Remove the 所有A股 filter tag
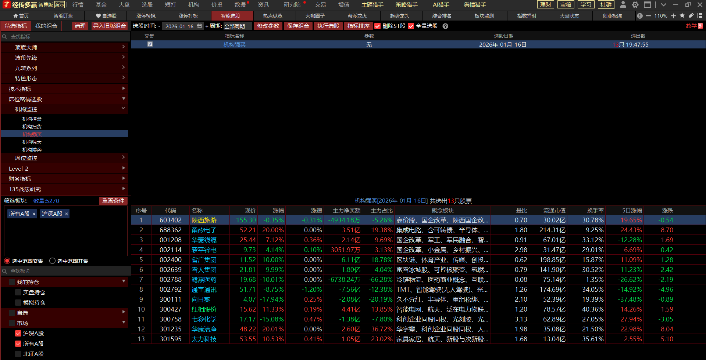 point(34,214)
